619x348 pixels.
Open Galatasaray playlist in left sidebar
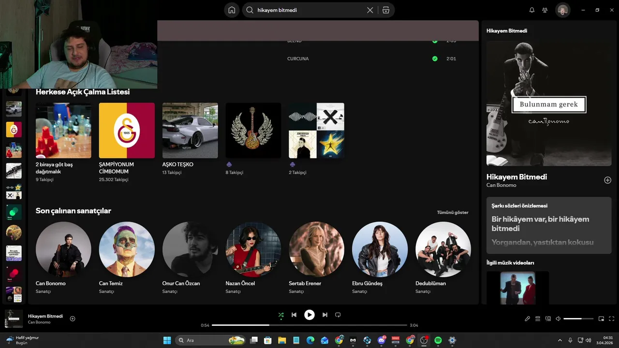pyautogui.click(x=14, y=130)
